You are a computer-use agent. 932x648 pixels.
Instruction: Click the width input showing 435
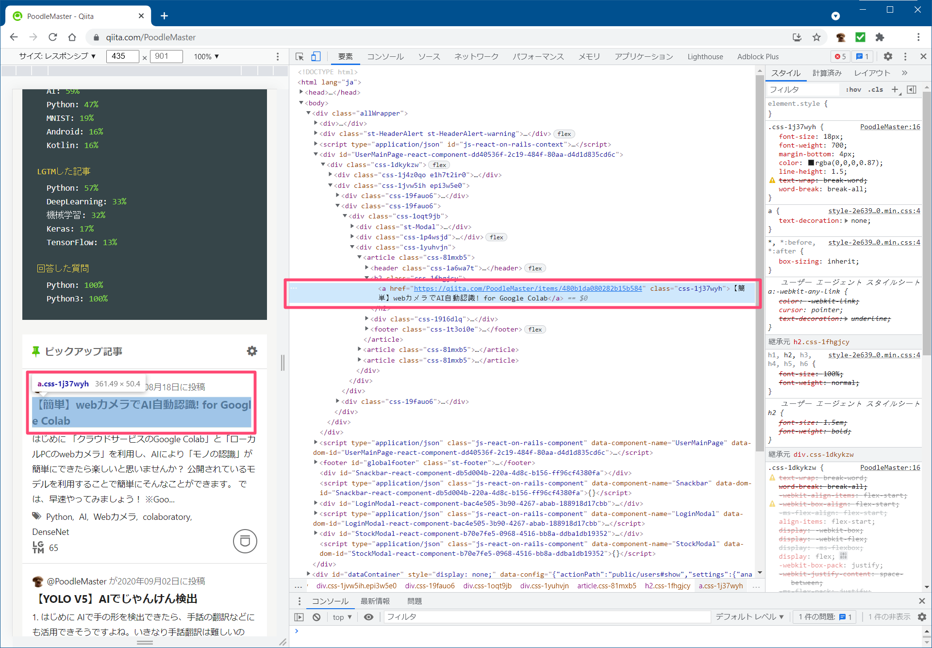tap(123, 56)
